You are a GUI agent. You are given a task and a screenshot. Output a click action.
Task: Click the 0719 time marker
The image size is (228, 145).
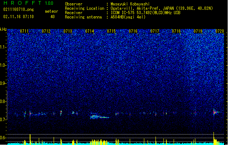[198, 31]
